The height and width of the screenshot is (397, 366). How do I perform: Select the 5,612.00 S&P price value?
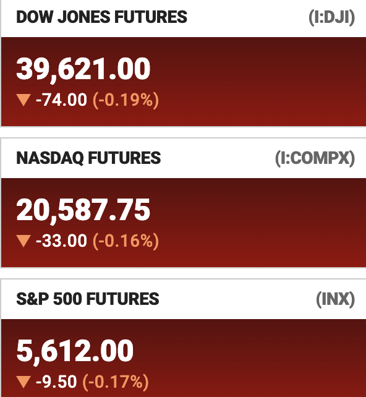point(75,351)
